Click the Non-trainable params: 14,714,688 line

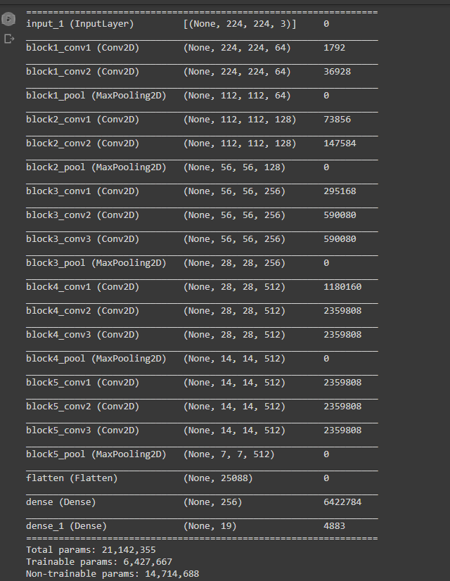112,574
